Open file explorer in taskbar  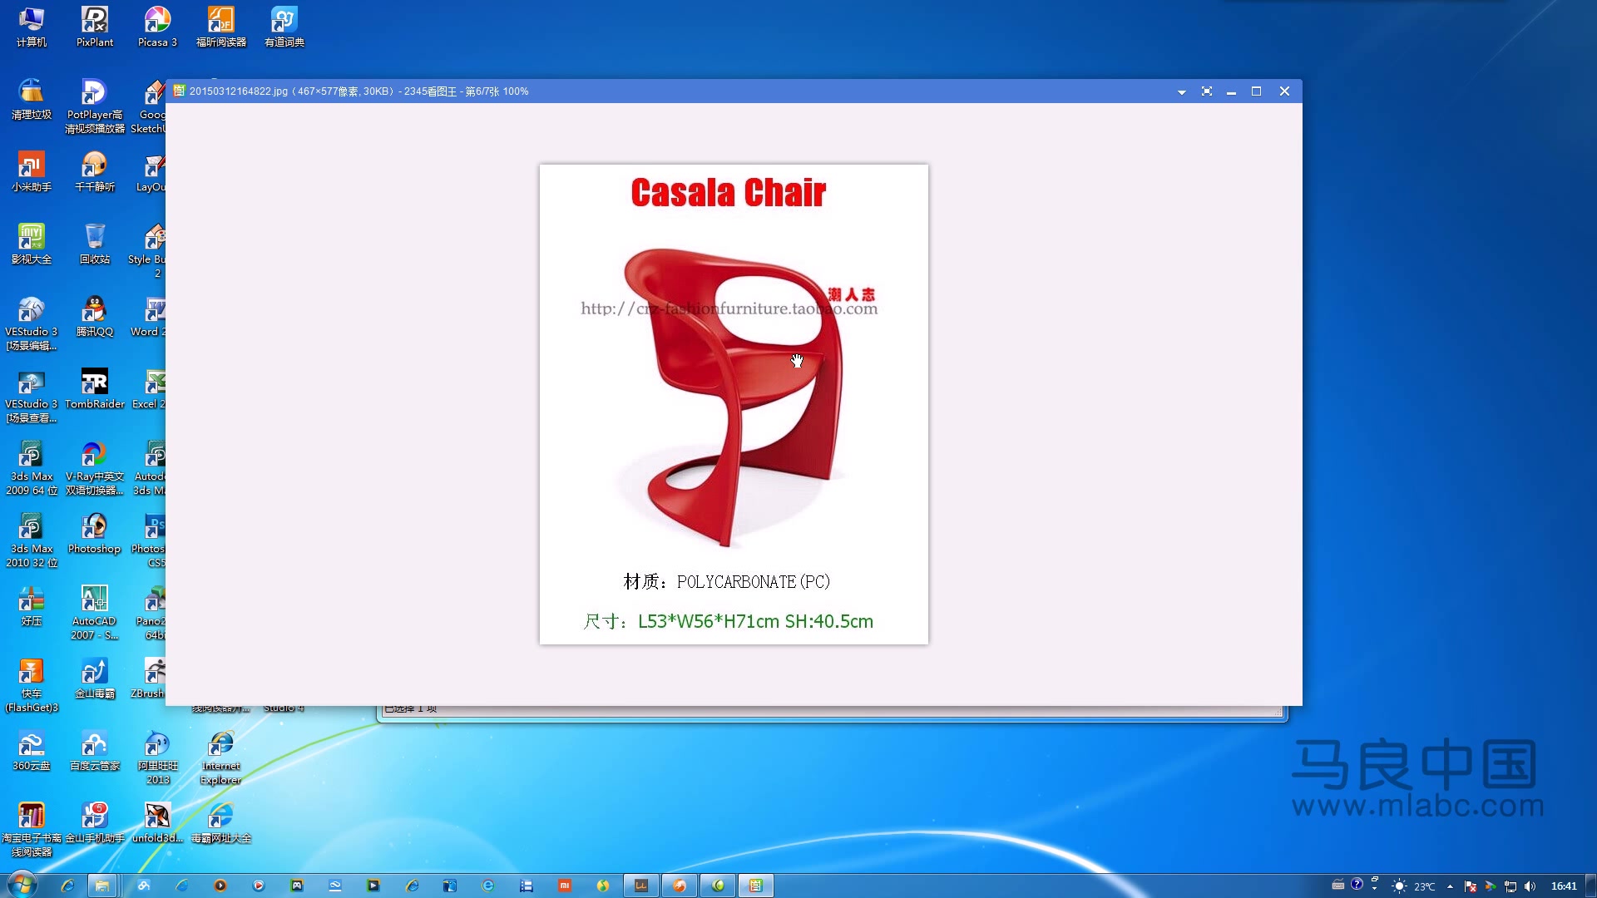[x=102, y=886]
